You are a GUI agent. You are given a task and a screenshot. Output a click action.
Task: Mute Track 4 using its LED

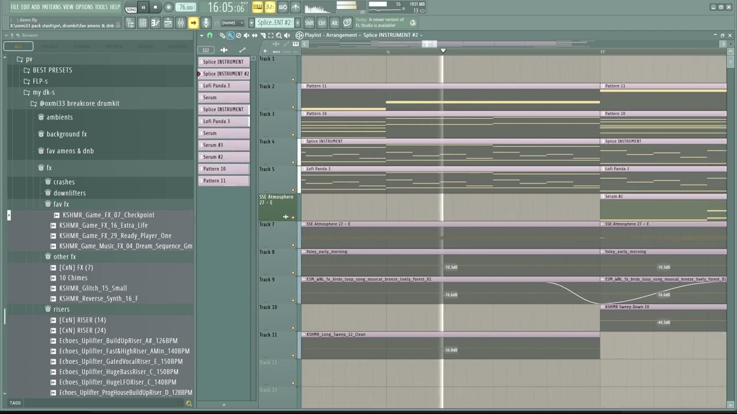click(293, 163)
